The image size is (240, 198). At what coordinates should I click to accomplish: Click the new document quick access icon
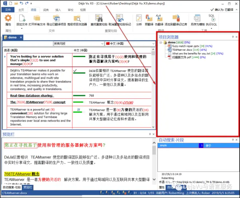(x=11, y=3)
